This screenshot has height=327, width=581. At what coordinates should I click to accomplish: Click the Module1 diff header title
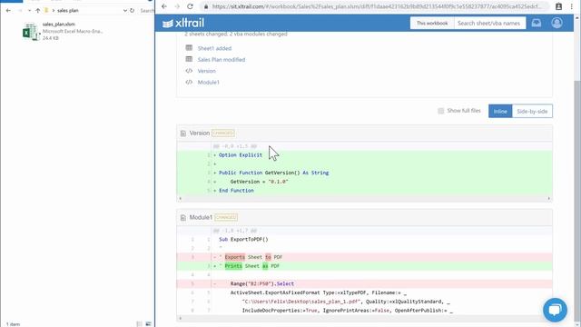point(201,218)
